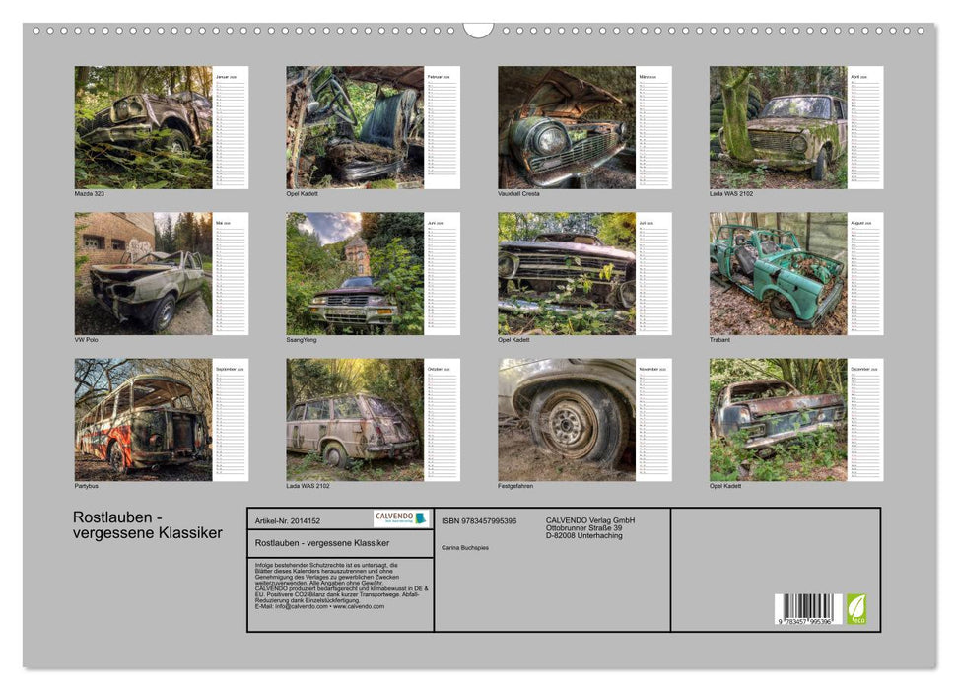Viewport: 957px width, 690px height.
Task: Click the calendar hanger notch at top
Action: (x=478, y=30)
